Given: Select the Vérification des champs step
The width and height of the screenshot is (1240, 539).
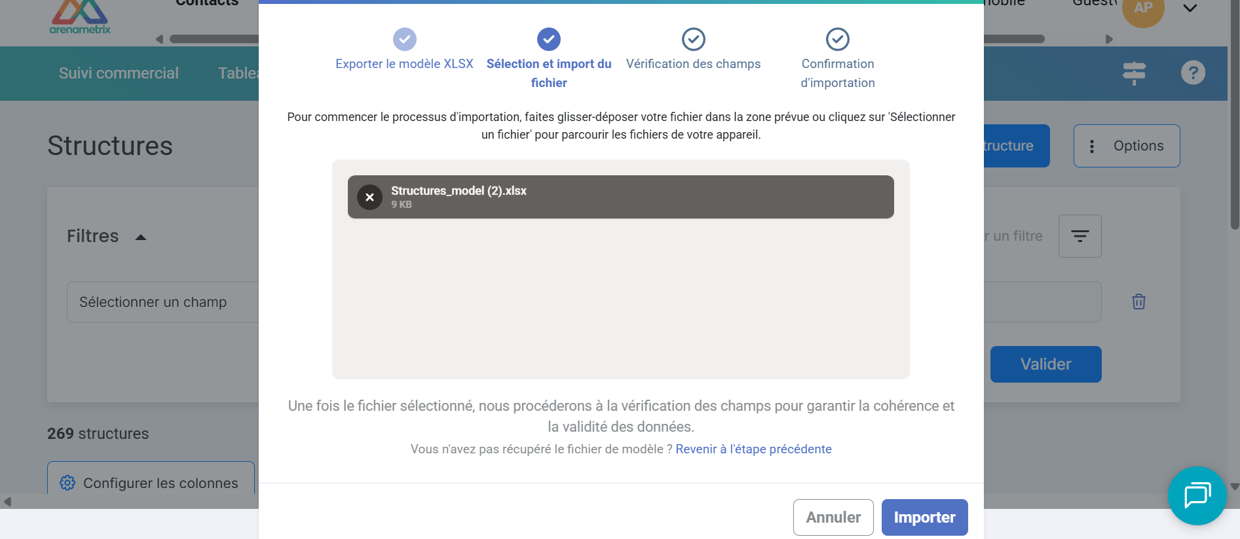Looking at the screenshot, I should pos(693,63).
